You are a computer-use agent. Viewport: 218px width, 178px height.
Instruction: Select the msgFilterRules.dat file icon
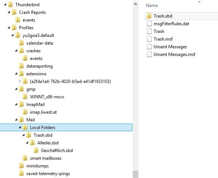(149, 23)
